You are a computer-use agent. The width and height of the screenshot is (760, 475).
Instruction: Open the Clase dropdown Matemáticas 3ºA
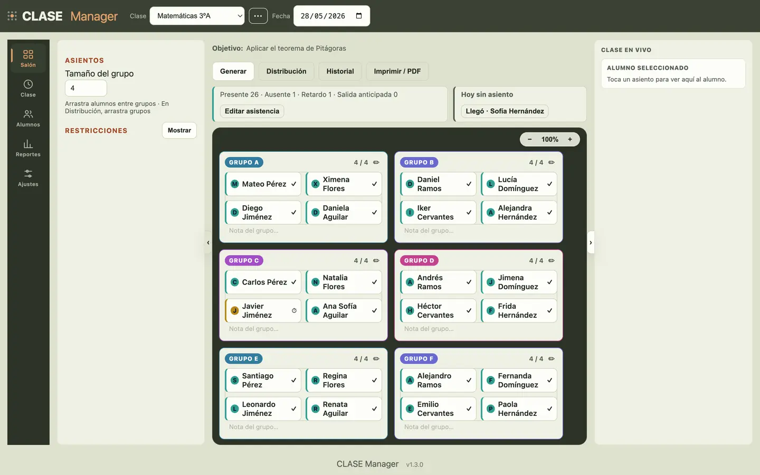pos(197,16)
